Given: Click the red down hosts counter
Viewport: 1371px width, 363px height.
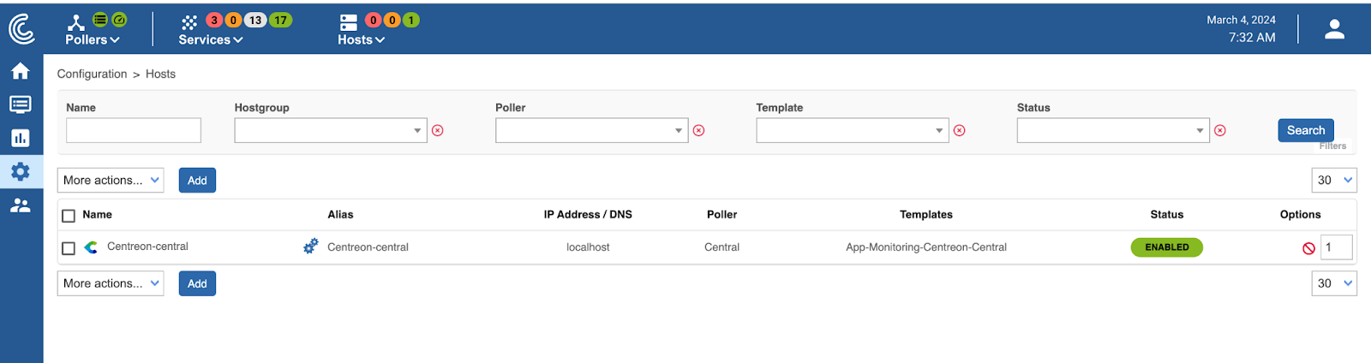Looking at the screenshot, I should [x=374, y=20].
